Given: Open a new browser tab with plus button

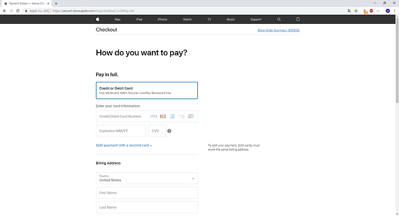Looking at the screenshot, I should point(56,3).
